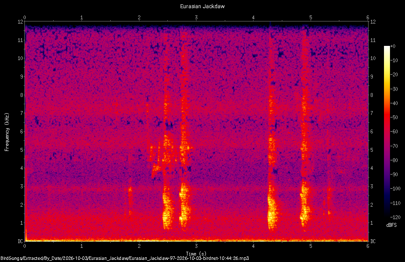Screen dimensions: 405x262
Task: Click 'DC' on the right frequency axis
Action: tap(373, 241)
